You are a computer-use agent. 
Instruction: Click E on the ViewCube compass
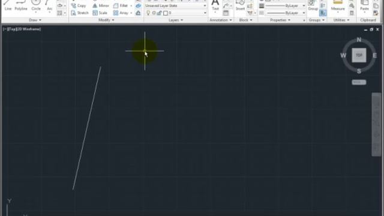(x=374, y=55)
